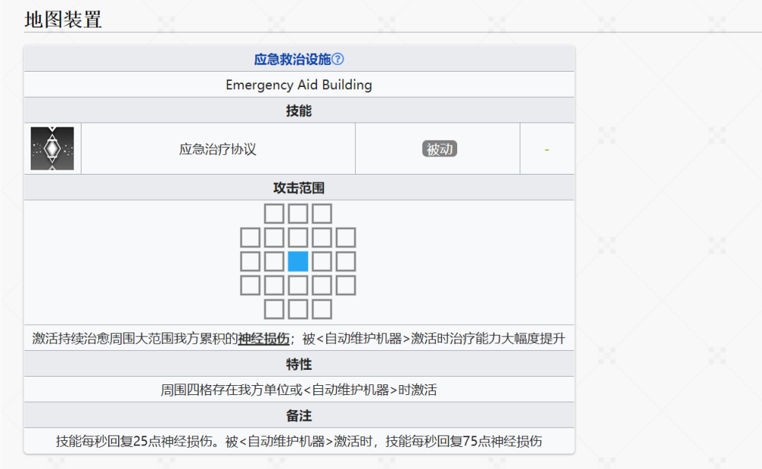Click the 应急治疗协议 skill name
Viewport: 762px width, 469px height.
(x=217, y=149)
